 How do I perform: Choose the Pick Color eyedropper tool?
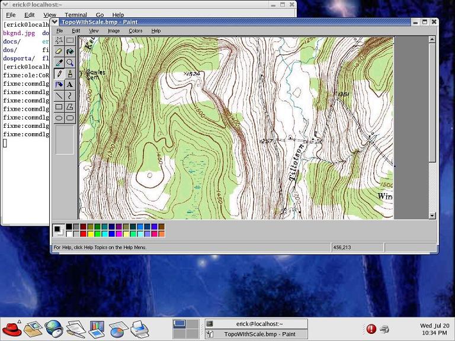click(59, 63)
